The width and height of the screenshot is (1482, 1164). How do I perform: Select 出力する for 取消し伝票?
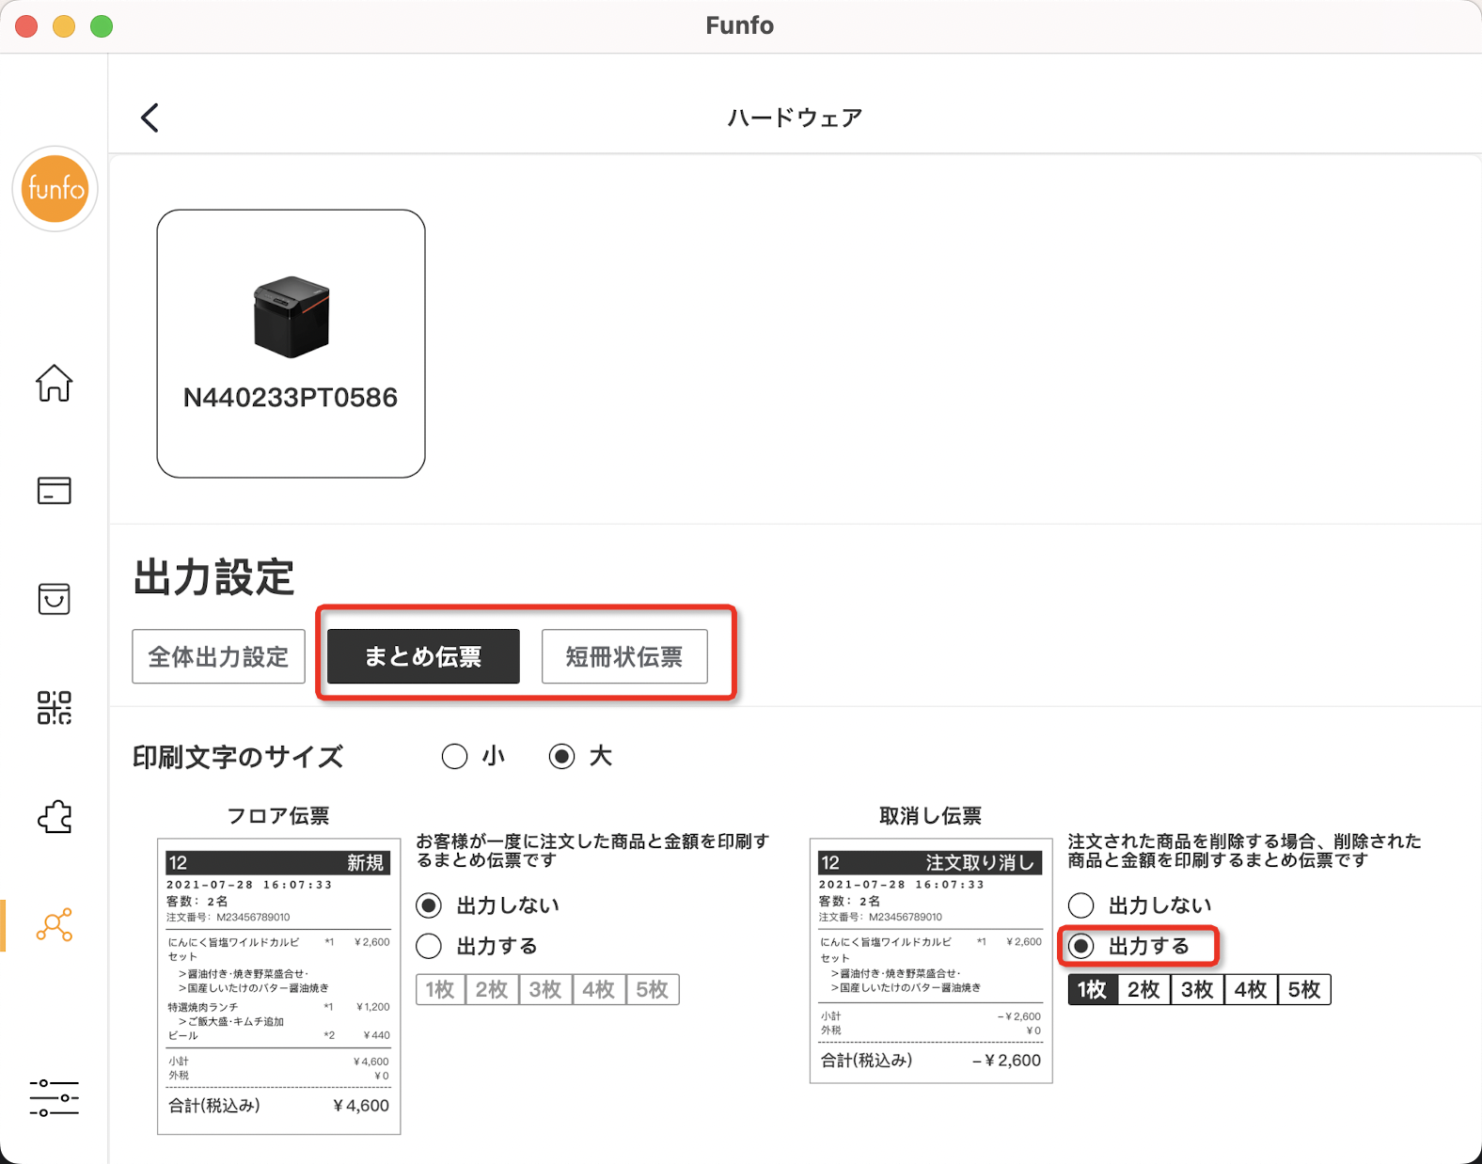(1081, 946)
